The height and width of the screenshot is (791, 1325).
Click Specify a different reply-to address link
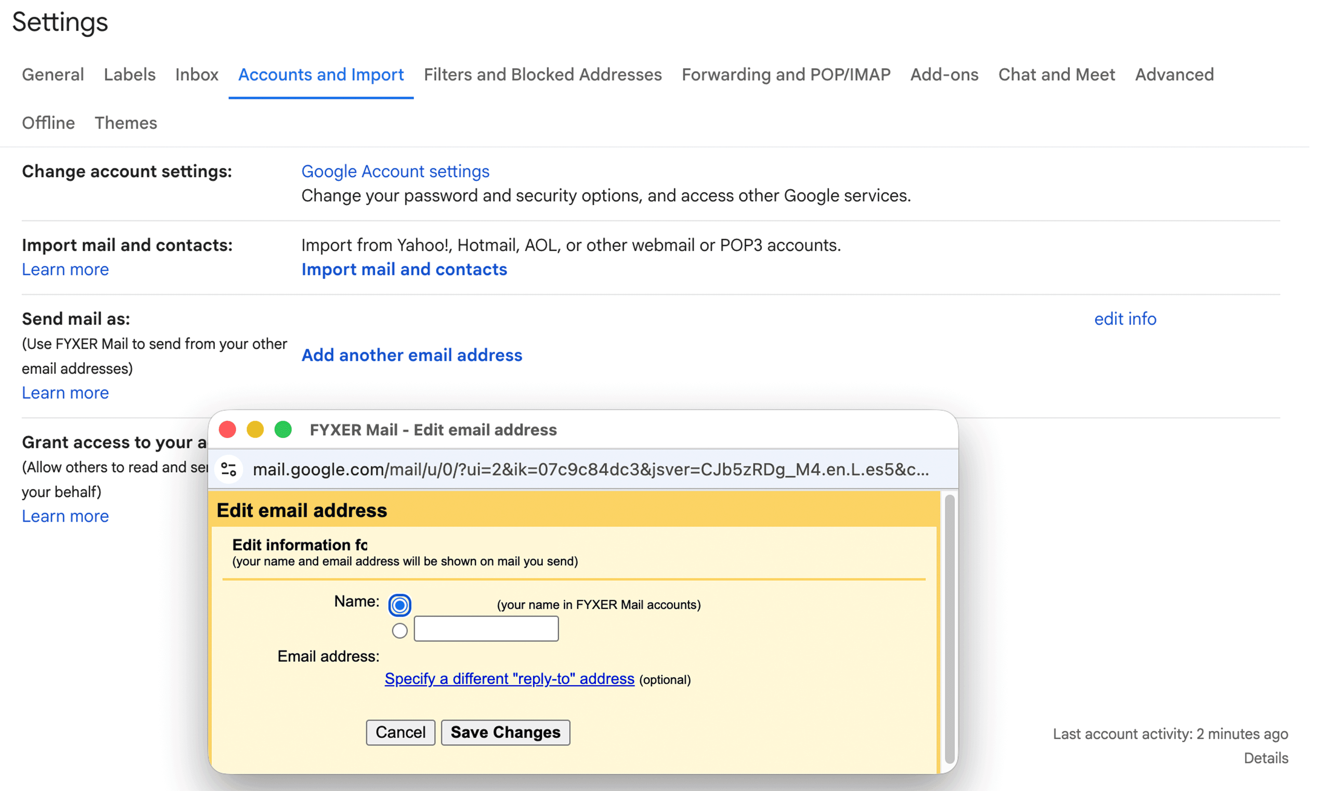tap(510, 679)
